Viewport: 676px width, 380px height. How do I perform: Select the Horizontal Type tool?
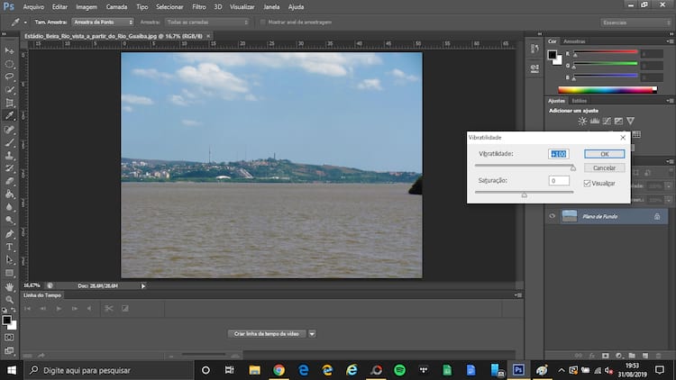(9, 247)
